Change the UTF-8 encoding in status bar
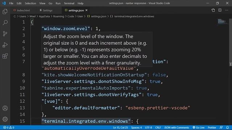Image resolution: width=232 pixels, height=130 pixels. tap(148, 127)
